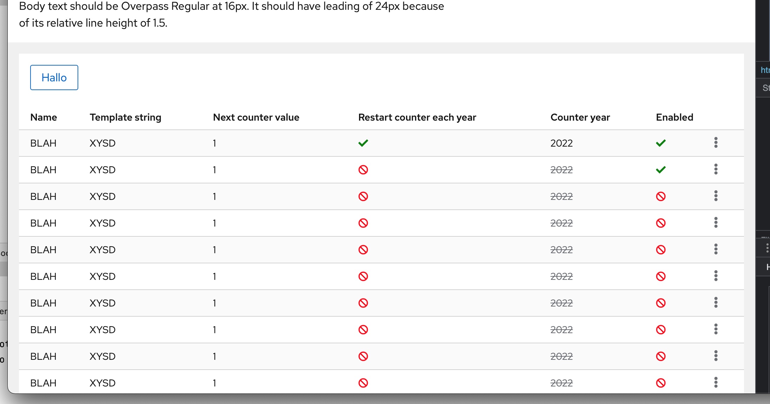Screen dimensions: 770x404
Task: Click red Enabled disabled icon, third row
Action: 661,196
